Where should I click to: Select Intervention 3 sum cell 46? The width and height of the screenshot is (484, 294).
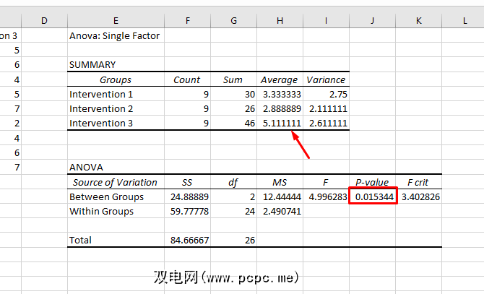point(233,123)
